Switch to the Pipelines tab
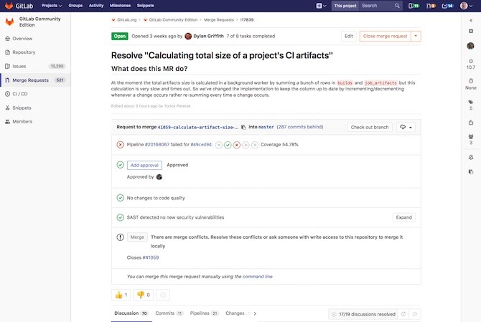Viewport: 481px width, 322px height. 204,313
